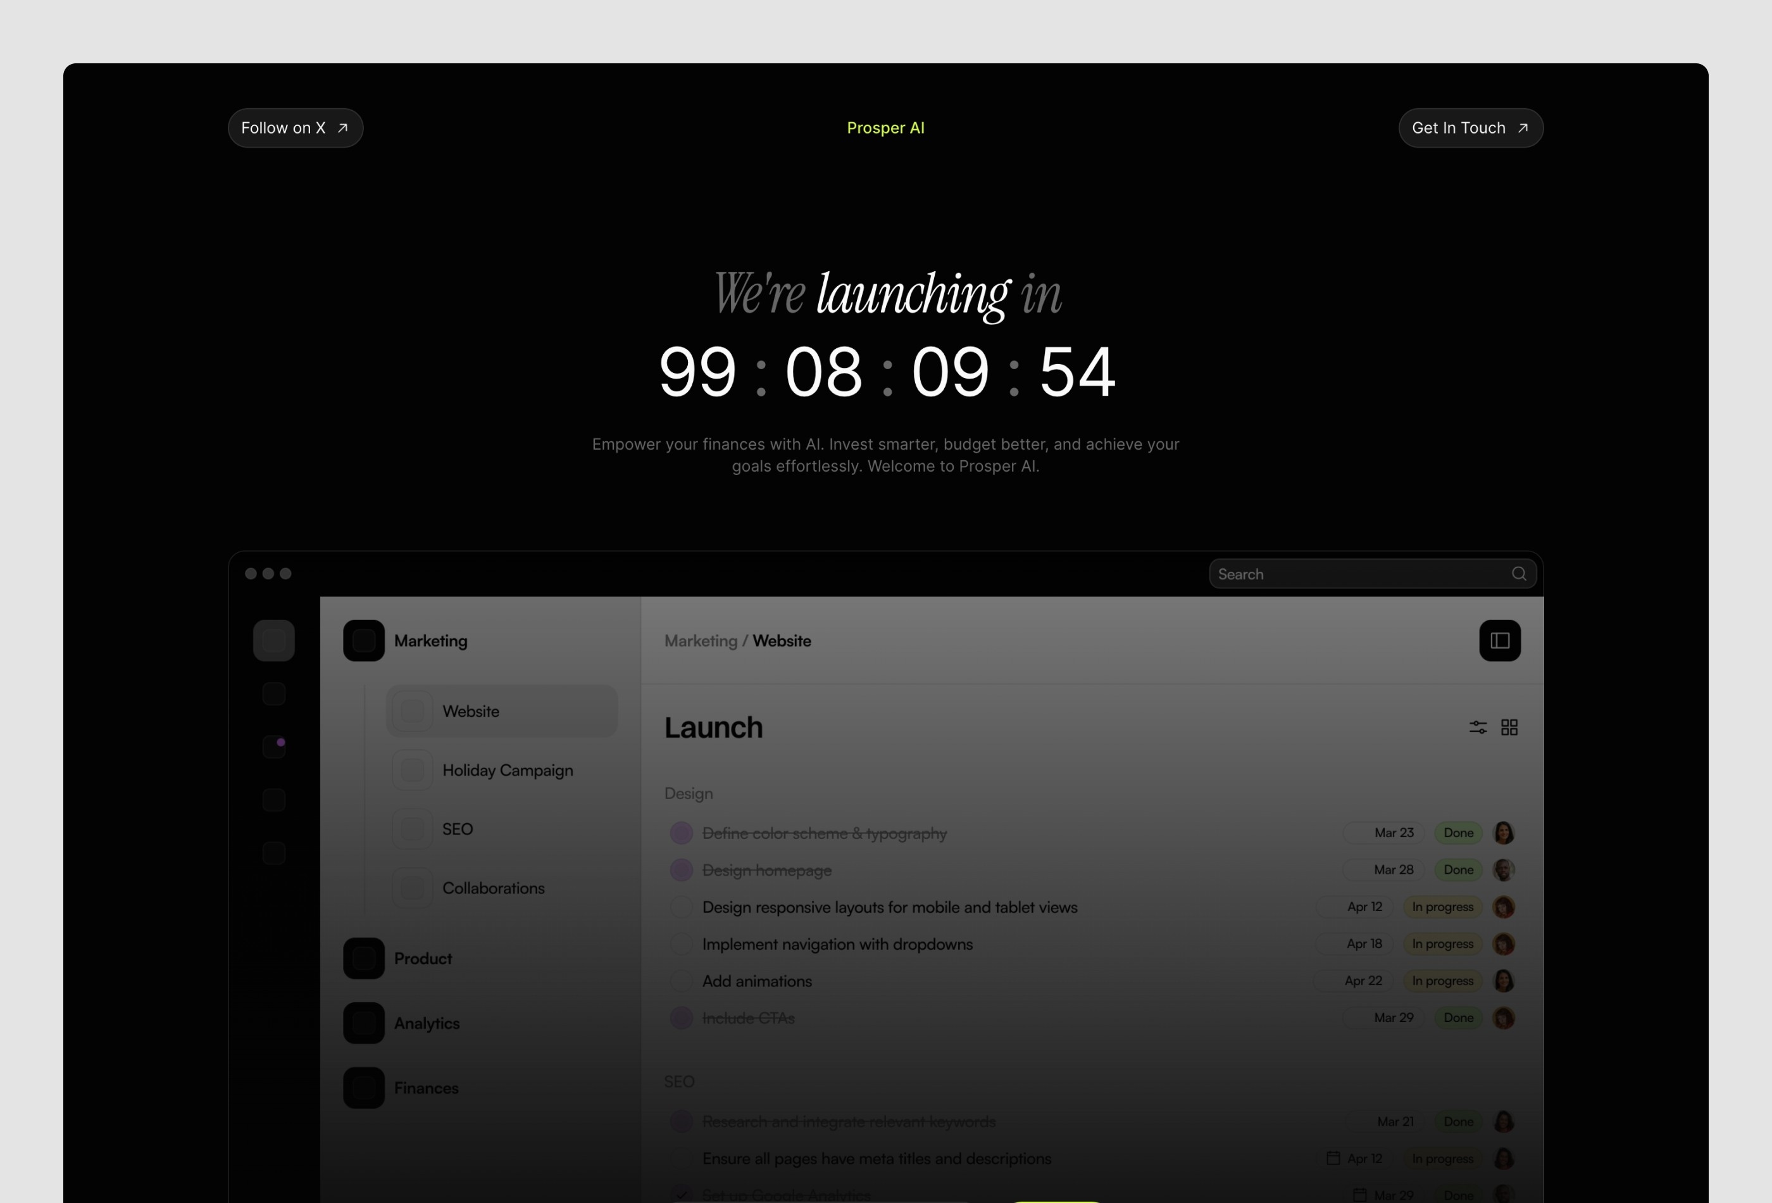This screenshot has width=1772, height=1203.
Task: Click the filter/sort icon in Launch header
Action: (x=1478, y=725)
